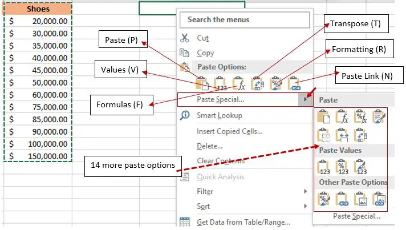This screenshot has height=230, width=406.
Task: Choose Cut from the context menu
Action: [202, 38]
